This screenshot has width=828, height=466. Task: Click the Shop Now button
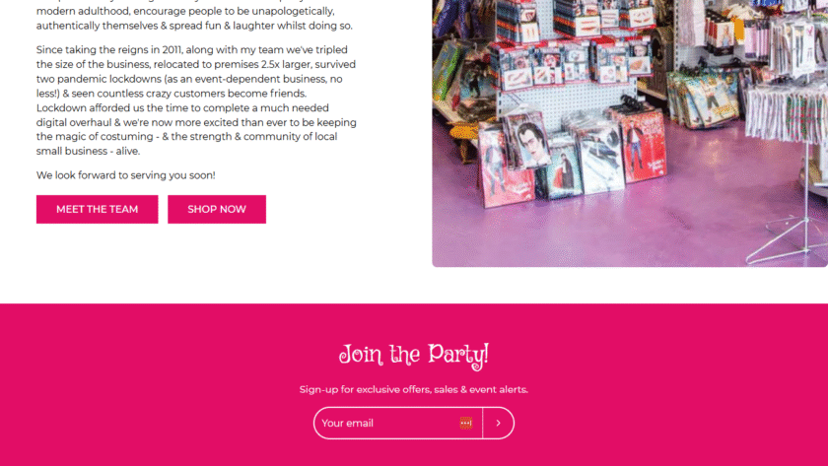pos(217,209)
